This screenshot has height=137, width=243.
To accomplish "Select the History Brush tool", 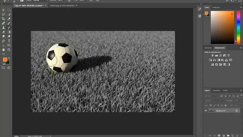I will 9,28.
